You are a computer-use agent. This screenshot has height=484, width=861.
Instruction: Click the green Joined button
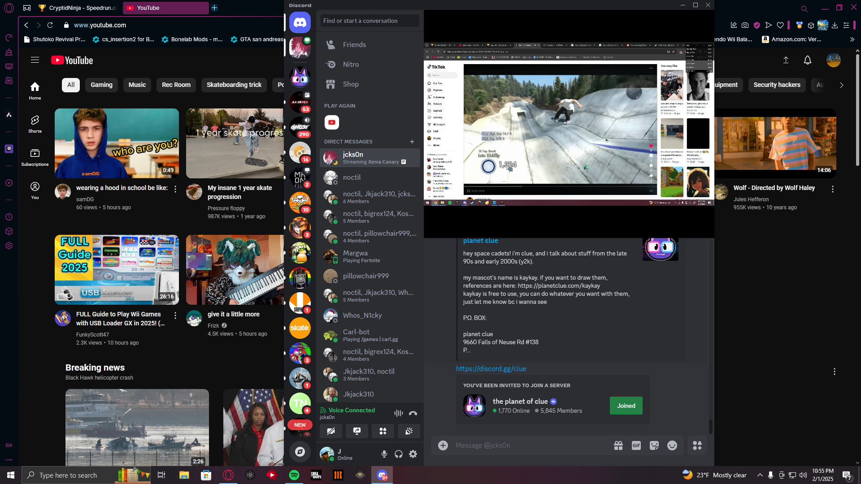coord(626,406)
